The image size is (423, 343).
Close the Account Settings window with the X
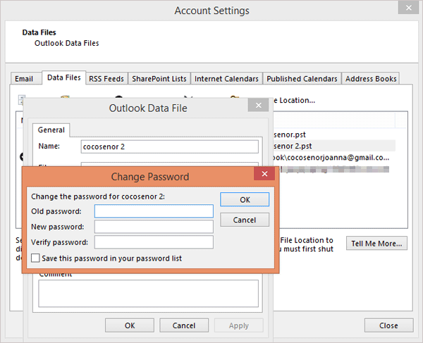[408, 8]
